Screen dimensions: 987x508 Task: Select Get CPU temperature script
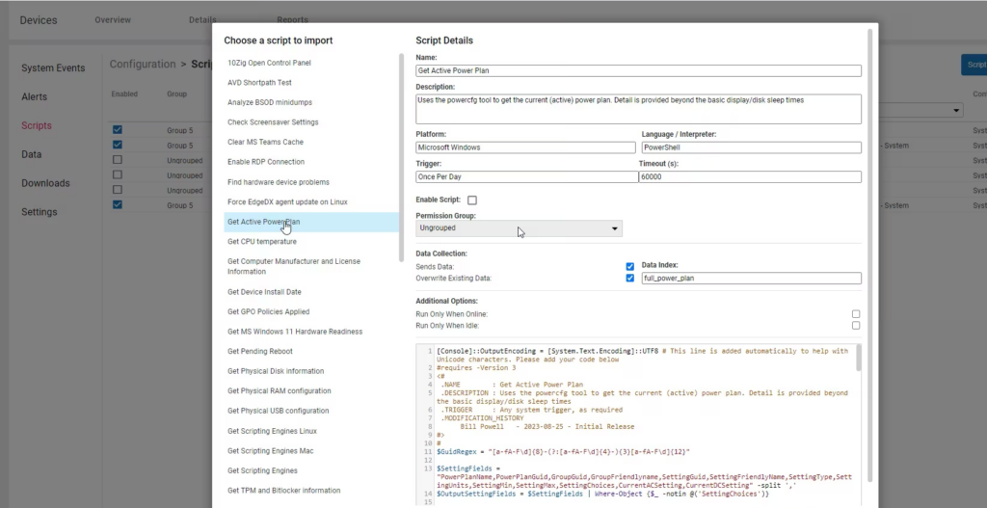click(x=262, y=242)
